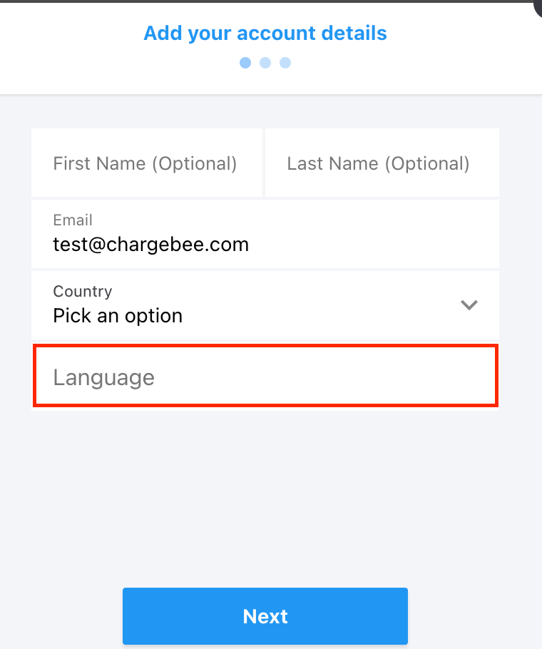The width and height of the screenshot is (542, 649).
Task: Focus the Last Name (Optional) field
Action: coord(381,163)
